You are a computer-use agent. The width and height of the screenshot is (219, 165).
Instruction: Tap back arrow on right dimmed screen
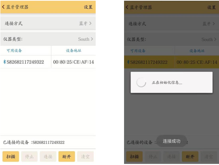tap(127, 7)
